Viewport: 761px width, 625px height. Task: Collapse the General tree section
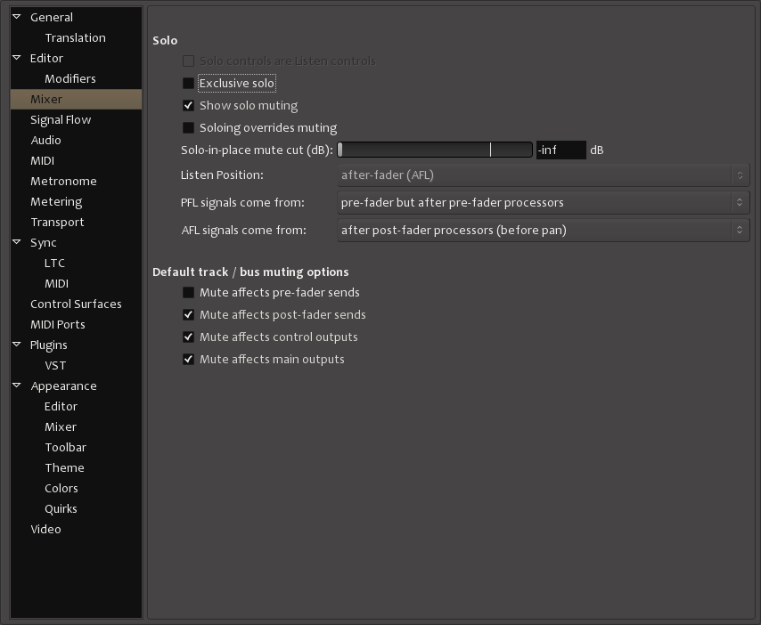[17, 17]
